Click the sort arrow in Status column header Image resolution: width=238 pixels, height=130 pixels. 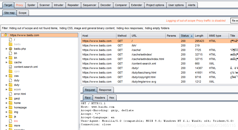click(192, 36)
